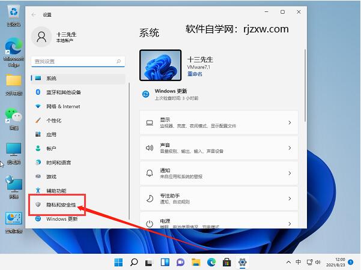
Task: Open the This PC desktop icon
Action: click(x=14, y=154)
